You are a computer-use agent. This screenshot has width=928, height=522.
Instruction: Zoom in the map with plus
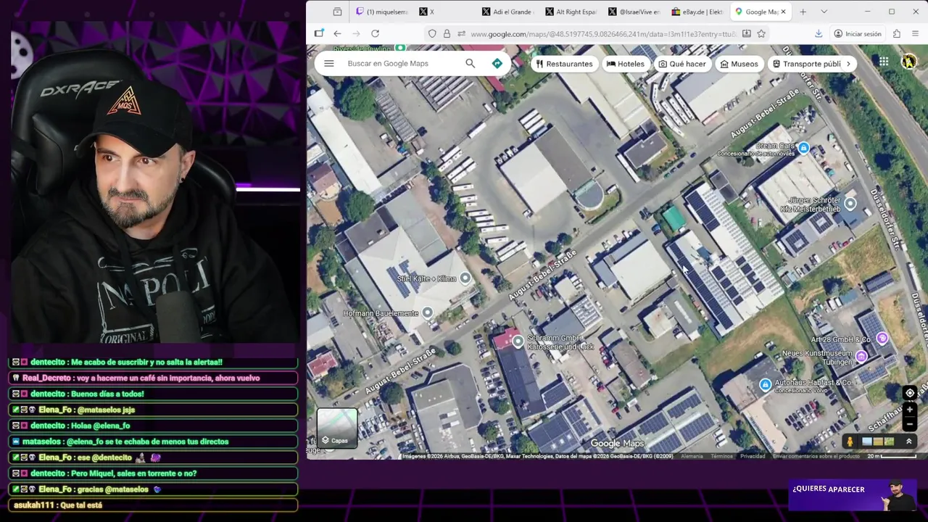tap(910, 410)
